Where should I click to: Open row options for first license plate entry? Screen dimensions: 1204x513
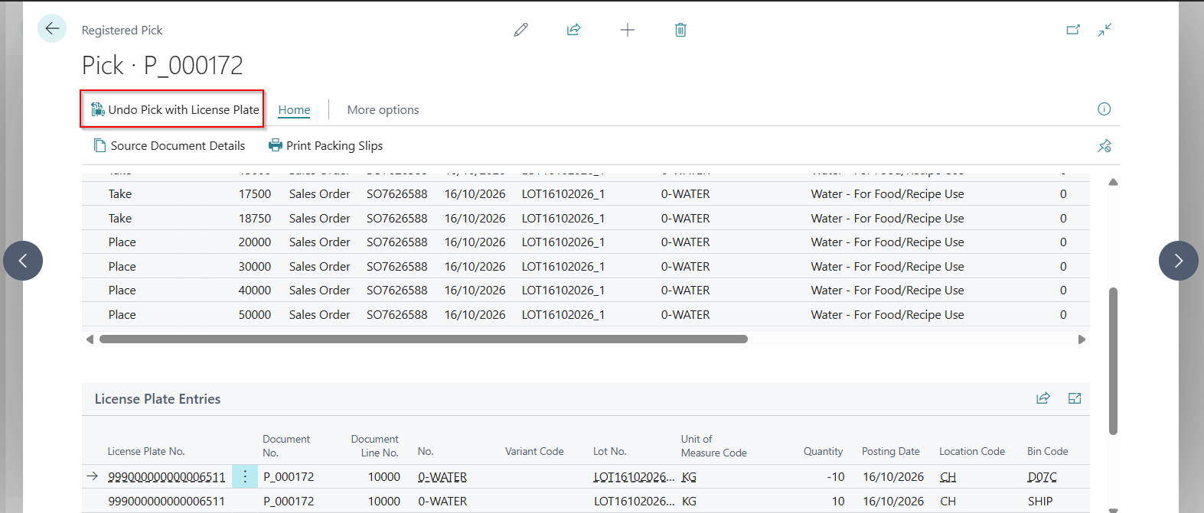coord(245,476)
